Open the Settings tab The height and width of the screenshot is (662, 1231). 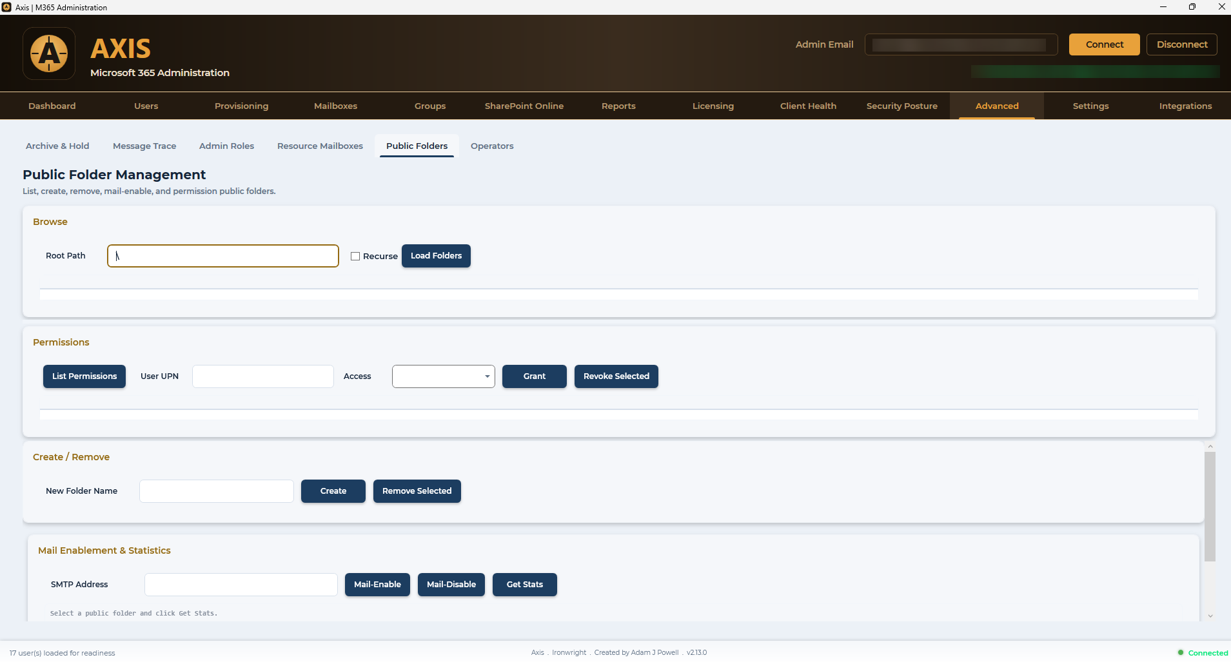pos(1091,106)
